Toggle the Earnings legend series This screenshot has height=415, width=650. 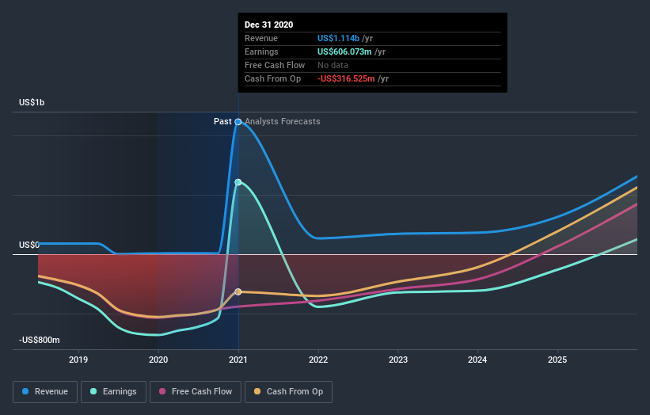click(x=113, y=392)
